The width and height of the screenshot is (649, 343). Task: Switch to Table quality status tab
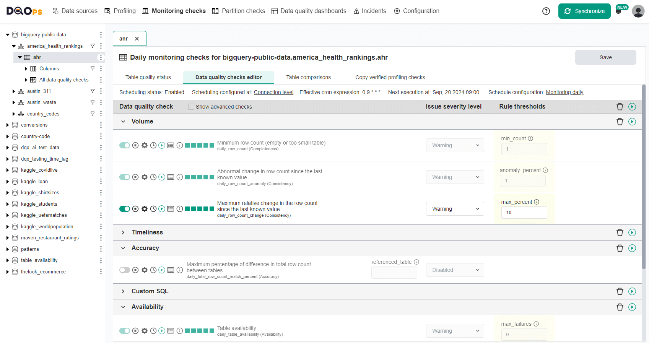pyautogui.click(x=148, y=77)
